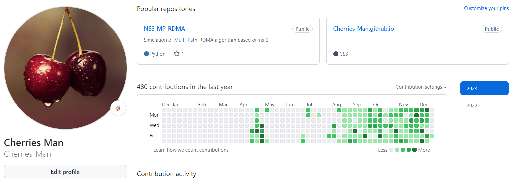The width and height of the screenshot is (514, 184).
Task: Open the NS3-MP-RDMA repository
Action: (x=164, y=29)
